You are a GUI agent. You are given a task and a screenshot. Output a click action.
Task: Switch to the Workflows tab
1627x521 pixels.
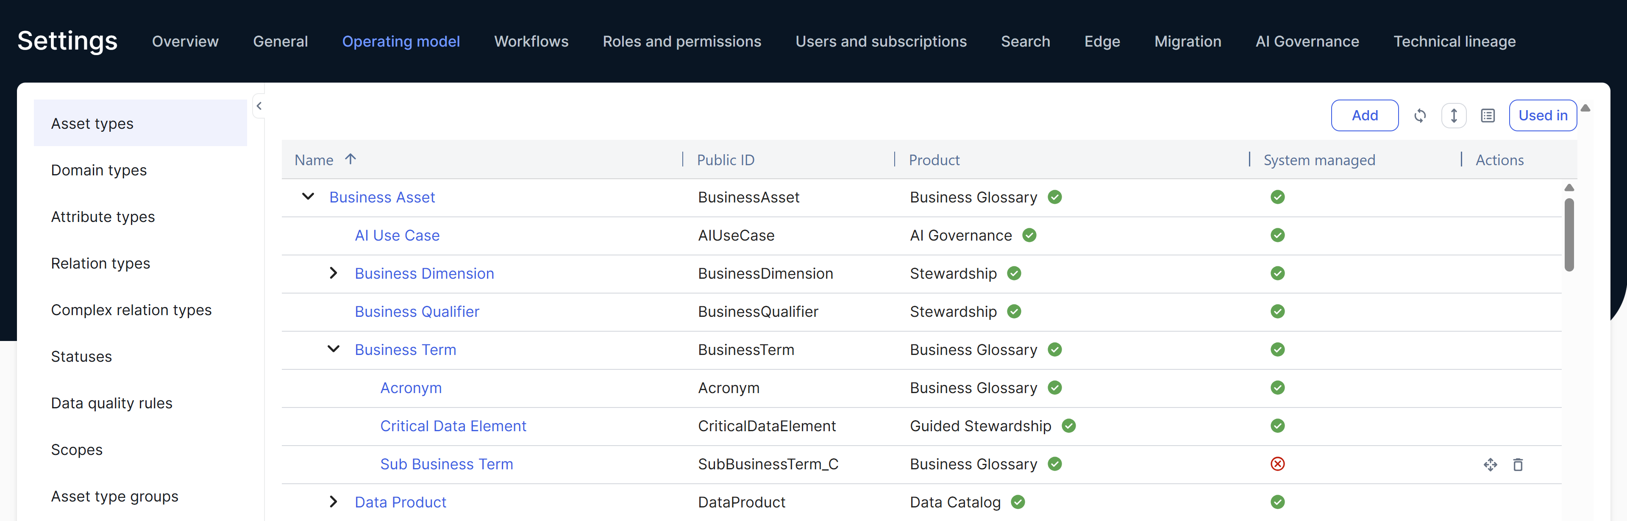(x=531, y=42)
